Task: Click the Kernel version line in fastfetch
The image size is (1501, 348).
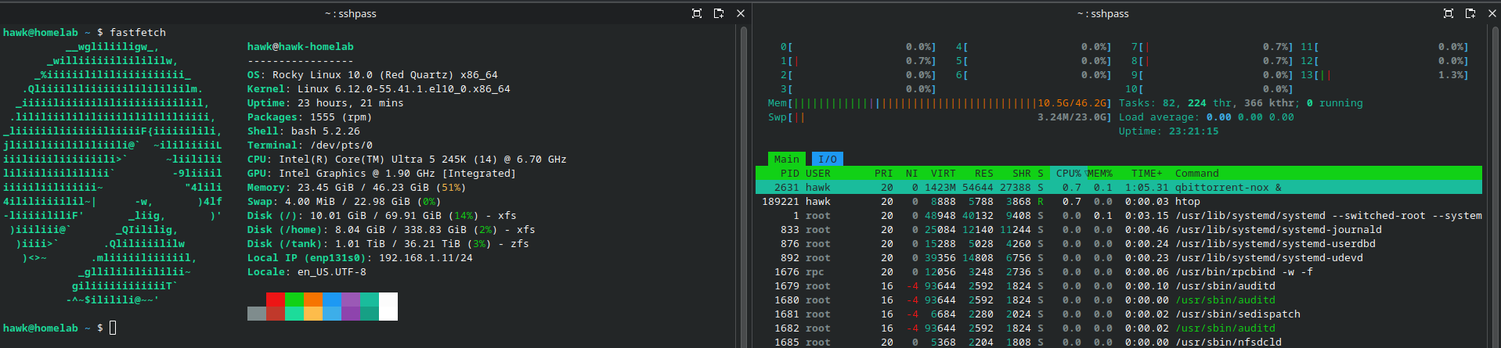Action: click(x=379, y=88)
